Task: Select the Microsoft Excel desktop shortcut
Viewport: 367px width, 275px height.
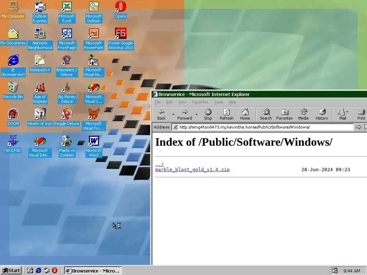Action: [x=67, y=12]
